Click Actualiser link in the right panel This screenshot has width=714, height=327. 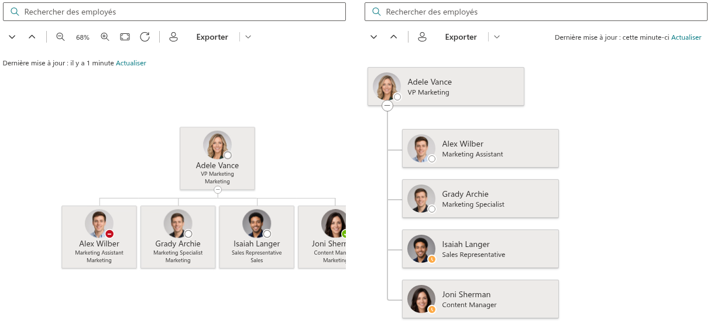click(x=686, y=37)
